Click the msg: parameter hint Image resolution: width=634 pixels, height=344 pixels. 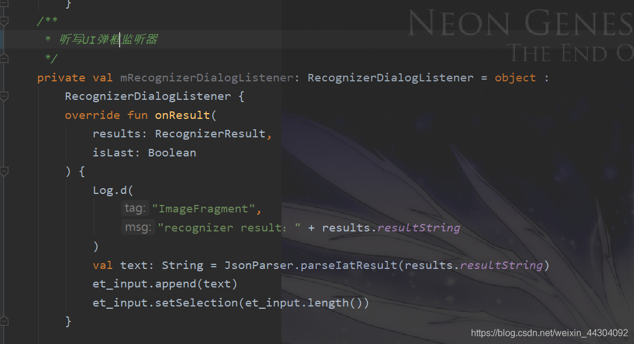pos(138,227)
